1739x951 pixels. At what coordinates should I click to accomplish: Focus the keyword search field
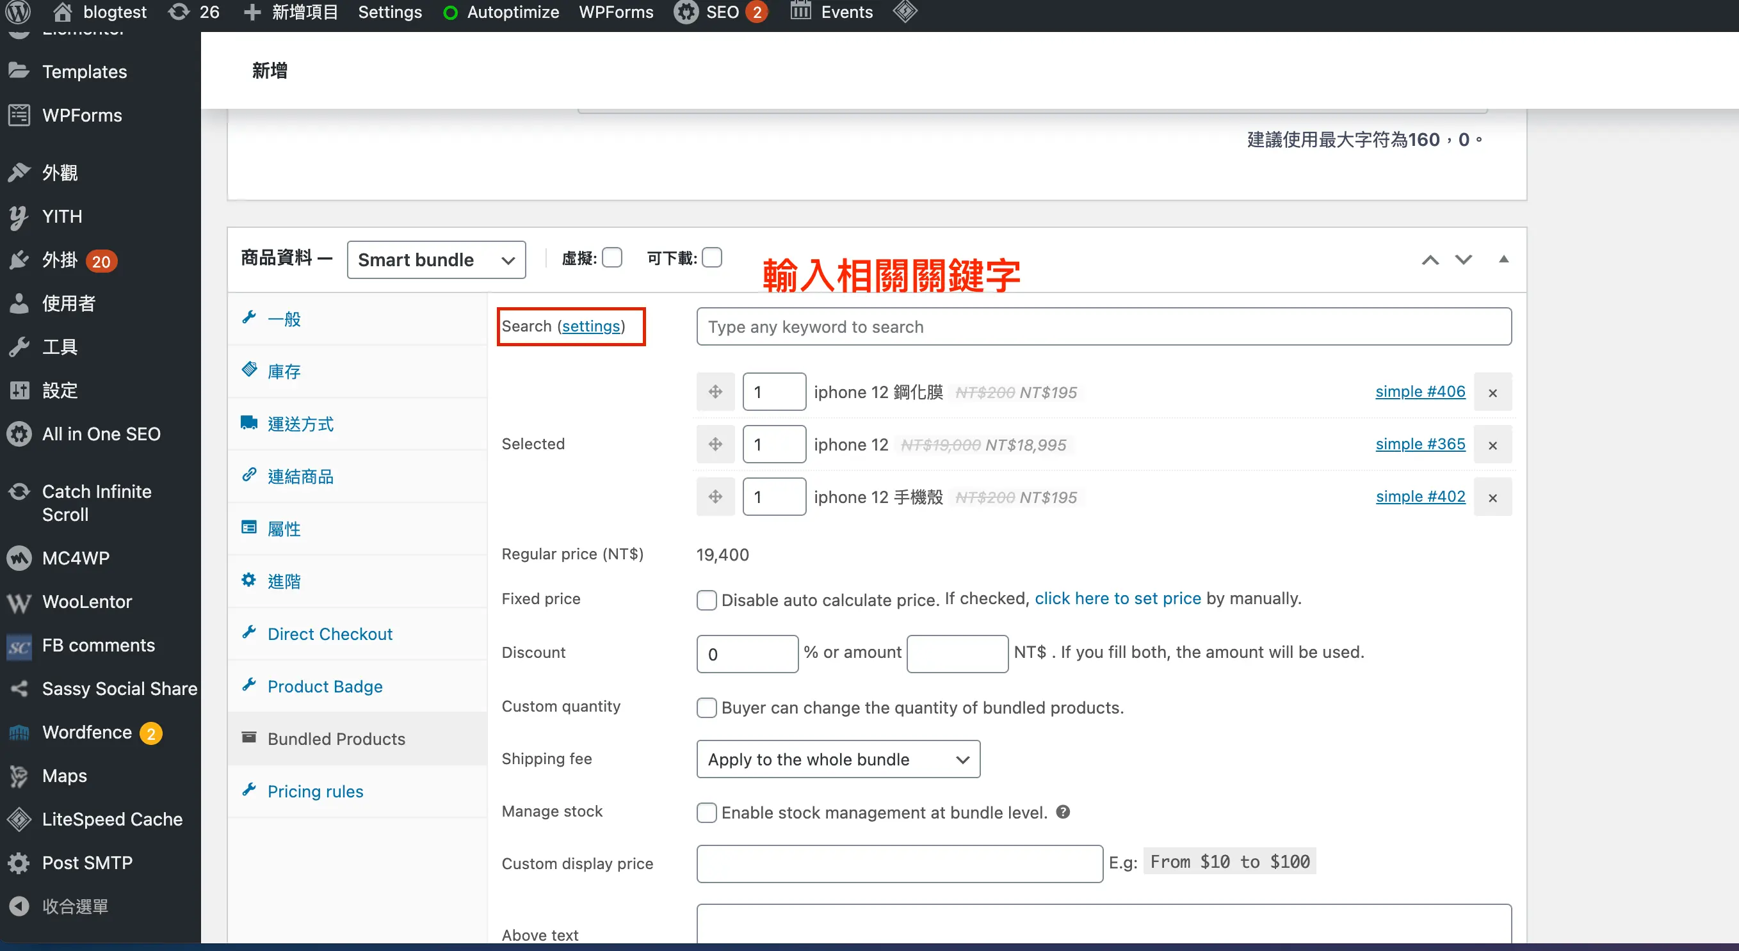pyautogui.click(x=1104, y=326)
